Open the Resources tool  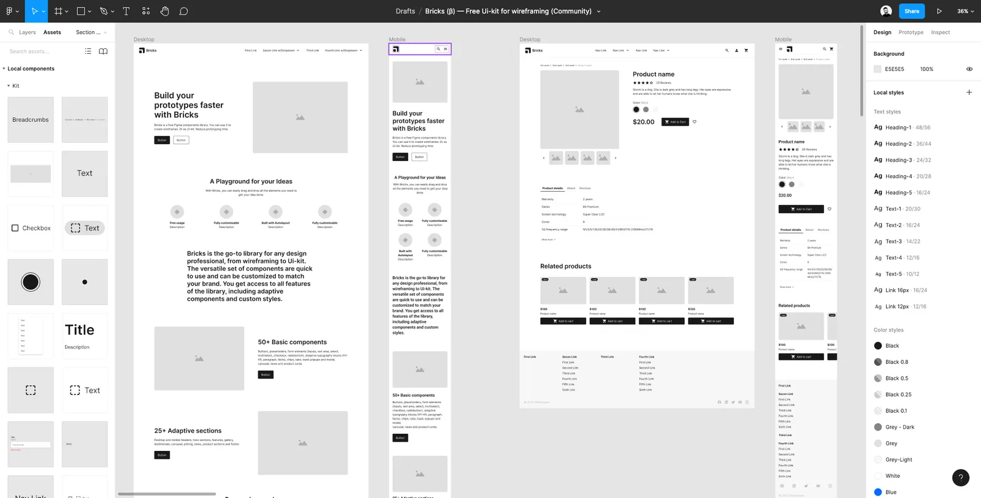146,11
